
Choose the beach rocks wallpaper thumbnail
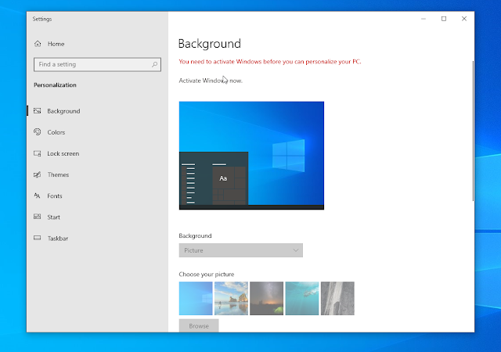(231, 298)
